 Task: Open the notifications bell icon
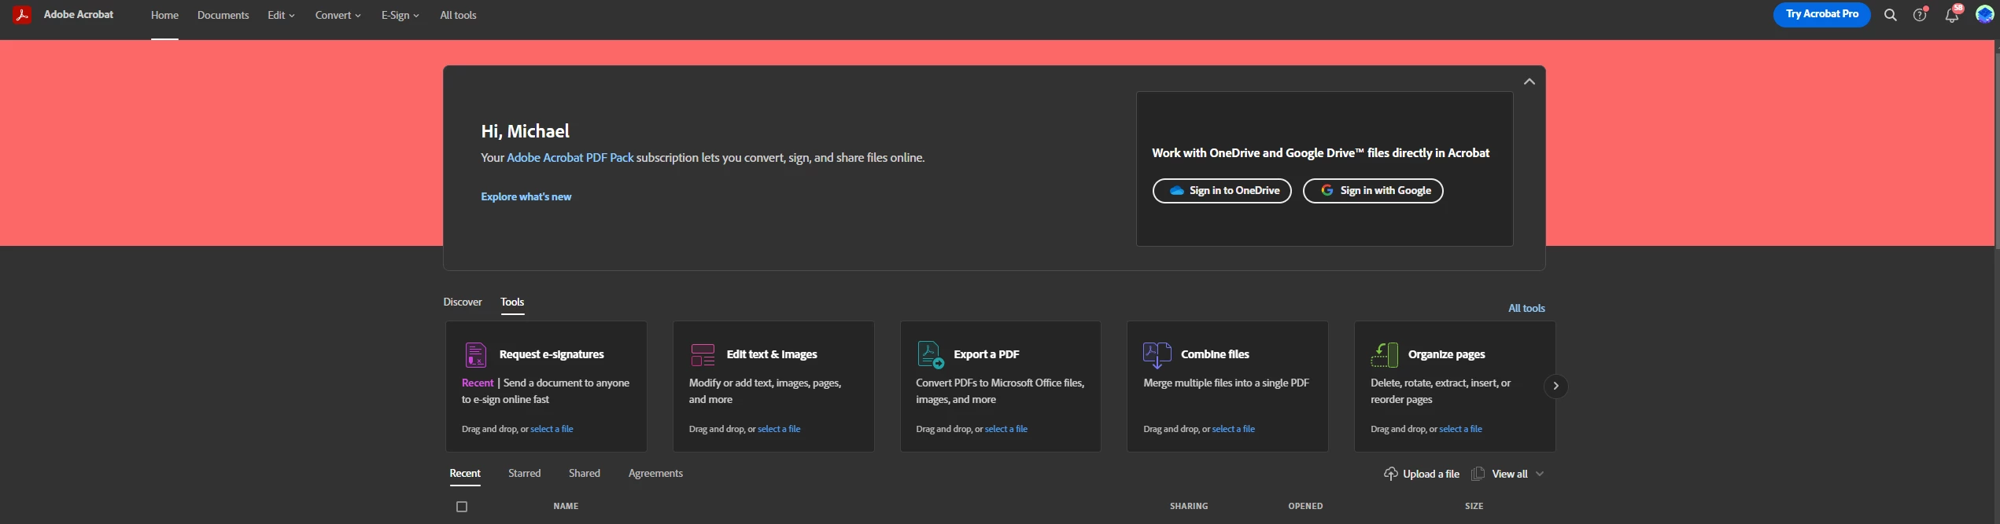(x=1952, y=15)
